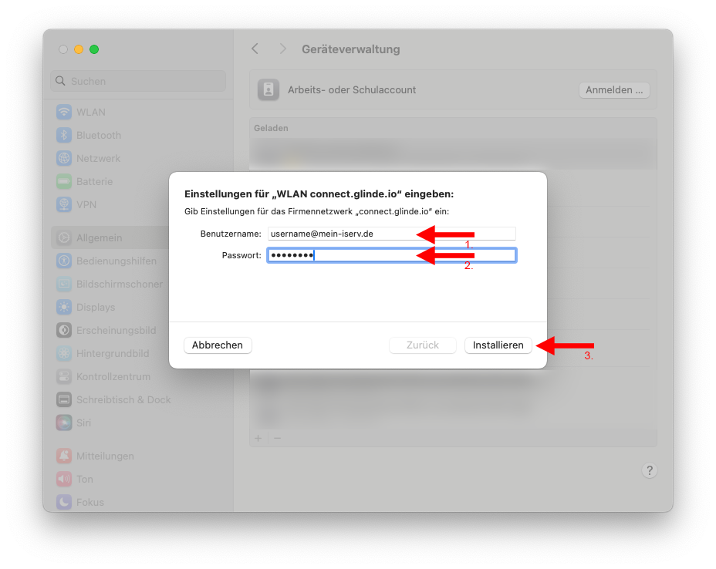Click the help question mark button
716x569 pixels.
coord(650,471)
